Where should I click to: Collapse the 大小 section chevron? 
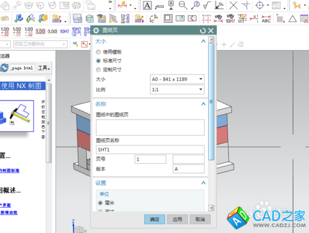pos(203,41)
